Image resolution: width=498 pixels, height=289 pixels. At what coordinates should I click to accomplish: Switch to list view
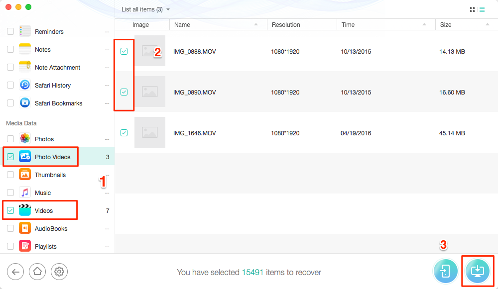482,9
